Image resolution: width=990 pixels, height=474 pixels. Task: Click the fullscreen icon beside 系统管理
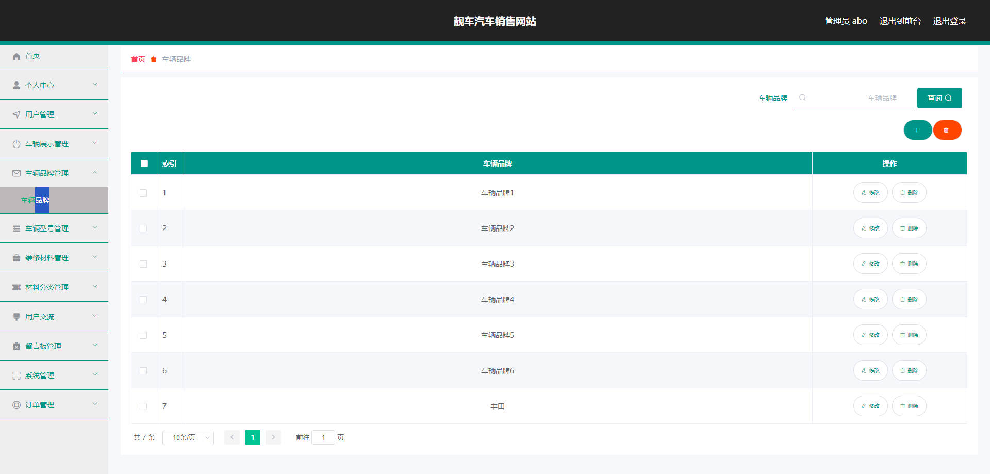pos(16,375)
